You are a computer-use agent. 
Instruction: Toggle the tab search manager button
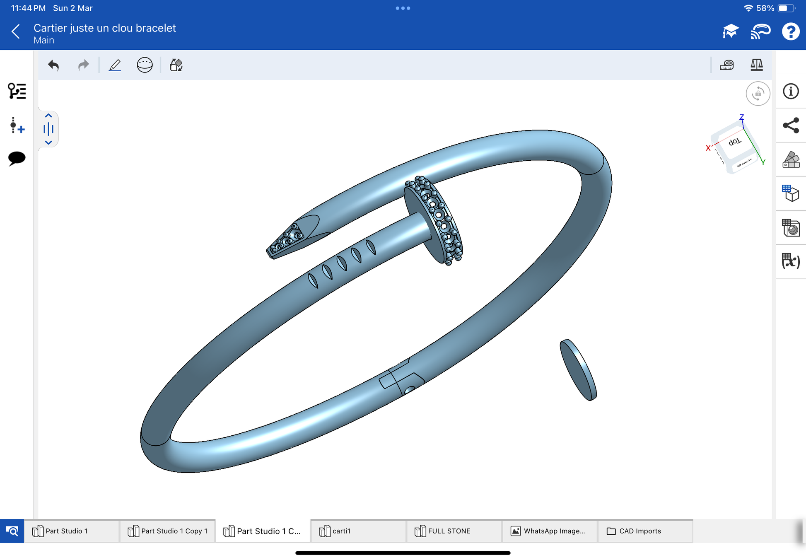point(12,531)
